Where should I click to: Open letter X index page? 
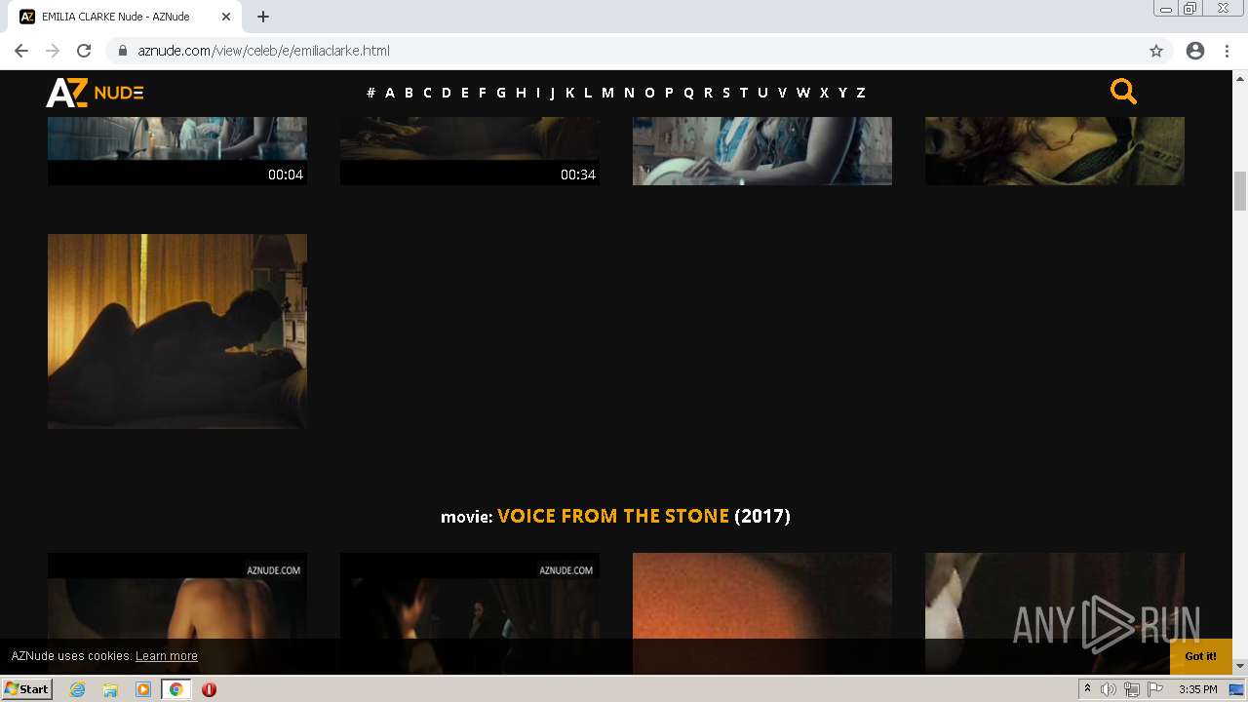point(824,93)
